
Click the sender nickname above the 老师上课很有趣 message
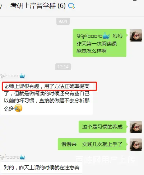click(10, 76)
